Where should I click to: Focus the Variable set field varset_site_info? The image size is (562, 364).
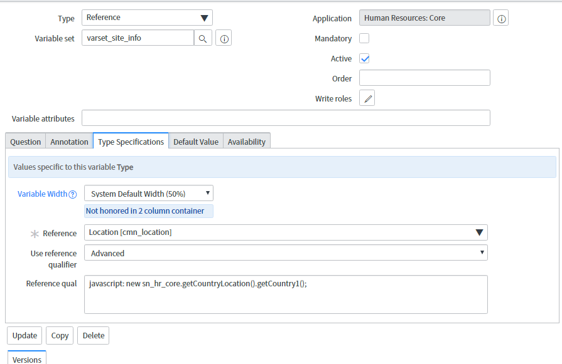click(x=138, y=38)
